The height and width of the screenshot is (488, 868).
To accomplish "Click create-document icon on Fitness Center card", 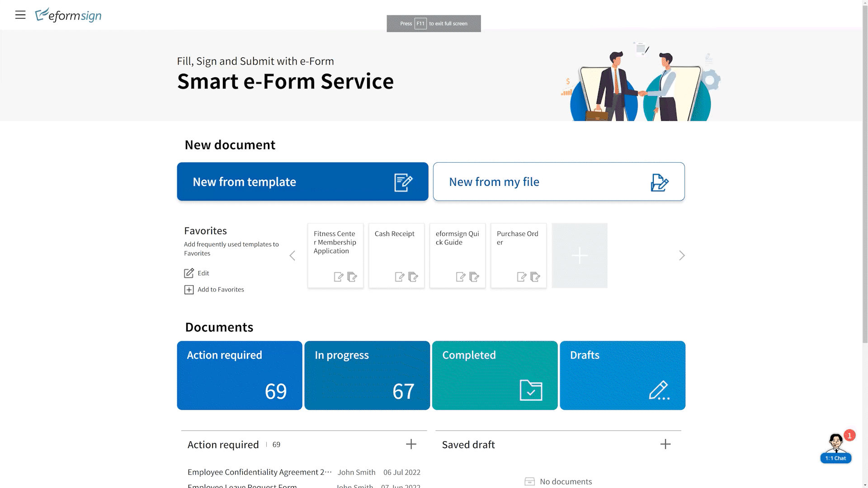I will point(339,277).
